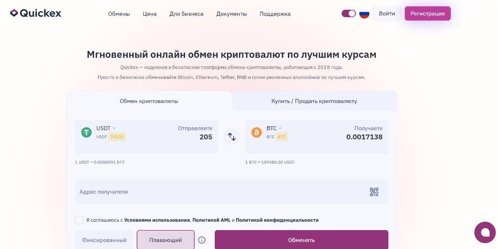This screenshot has height=249, width=498.
Task: Open the Условиями использования link
Action: 157,220
